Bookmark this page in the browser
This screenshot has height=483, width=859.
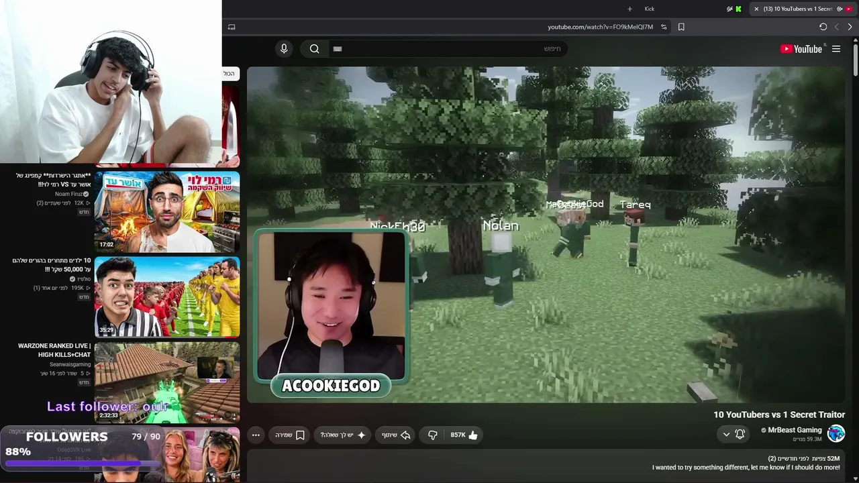click(681, 27)
